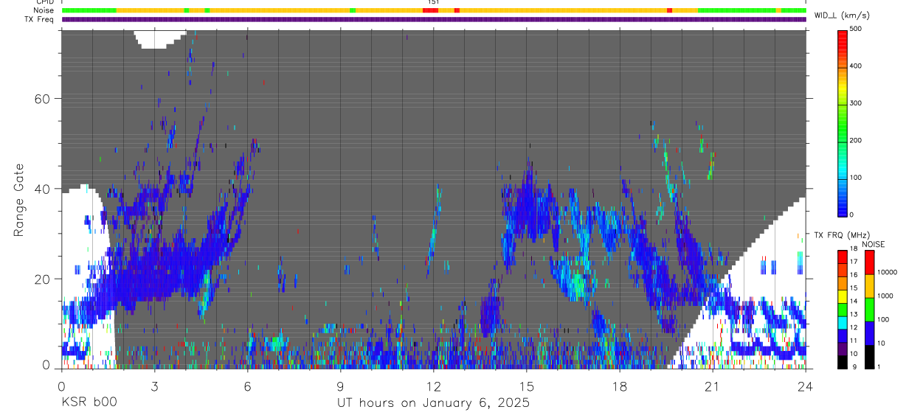
Task: Click the orange-green Noise strip at top
Action: click(434, 10)
